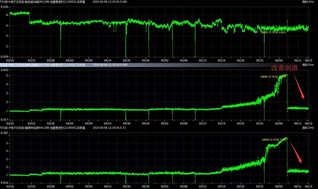This screenshot has height=189, width=318.
Task: Click the yellow cursor label at the middle chart peak
Action: [x=273, y=77]
